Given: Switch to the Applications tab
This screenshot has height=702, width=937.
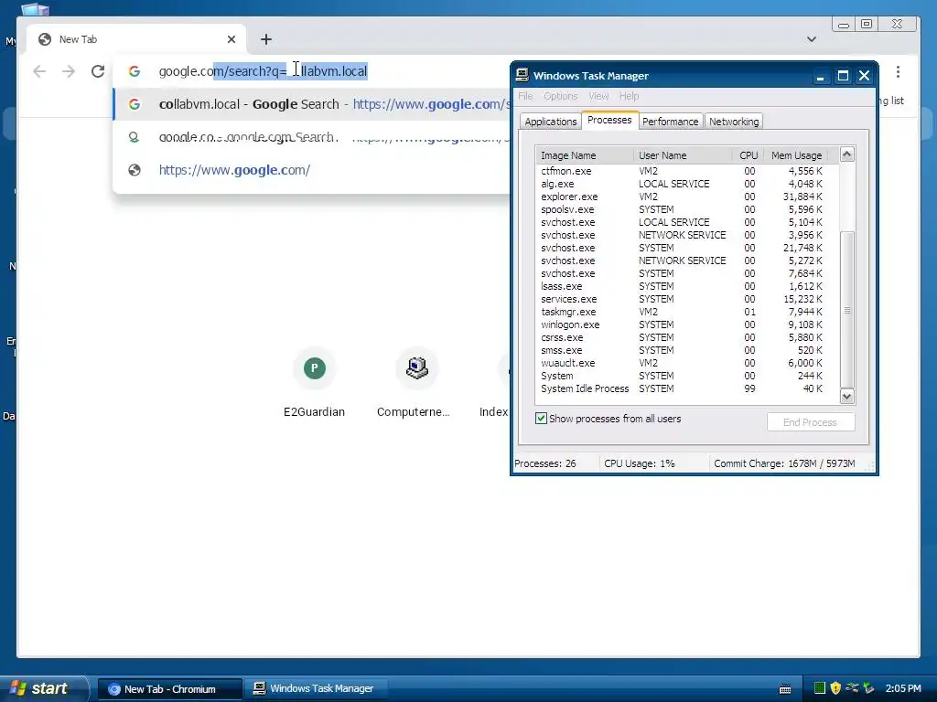Looking at the screenshot, I should [550, 122].
